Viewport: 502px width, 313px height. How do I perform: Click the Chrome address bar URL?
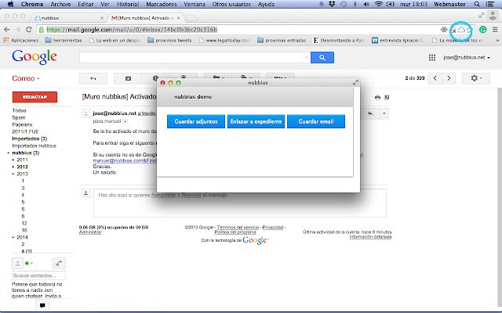coord(132,30)
